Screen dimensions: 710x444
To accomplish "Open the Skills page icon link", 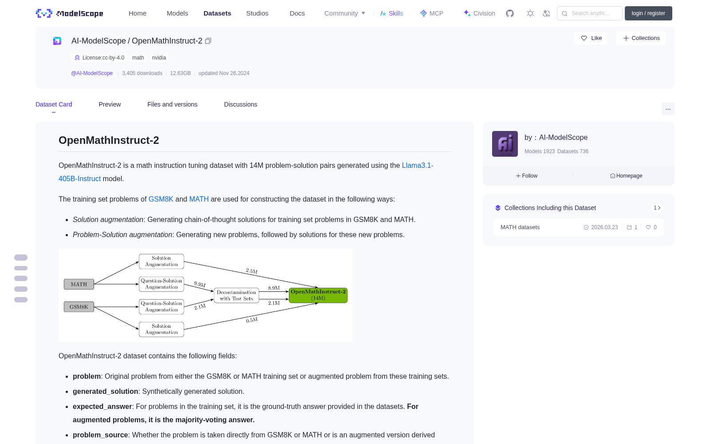I will pyautogui.click(x=391, y=13).
